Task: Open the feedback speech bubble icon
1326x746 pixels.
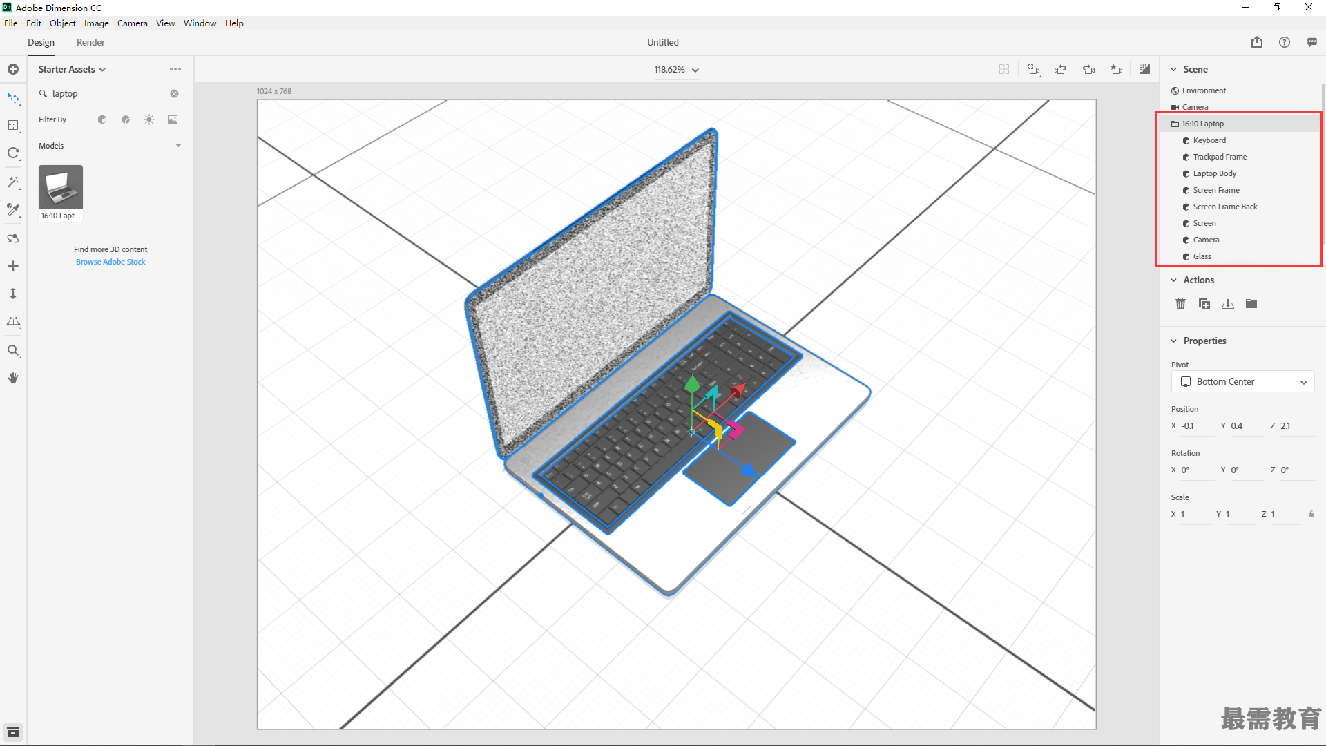Action: pos(1312,42)
